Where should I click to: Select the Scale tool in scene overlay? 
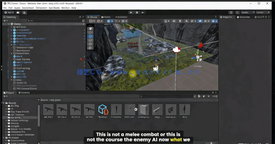[90, 40]
